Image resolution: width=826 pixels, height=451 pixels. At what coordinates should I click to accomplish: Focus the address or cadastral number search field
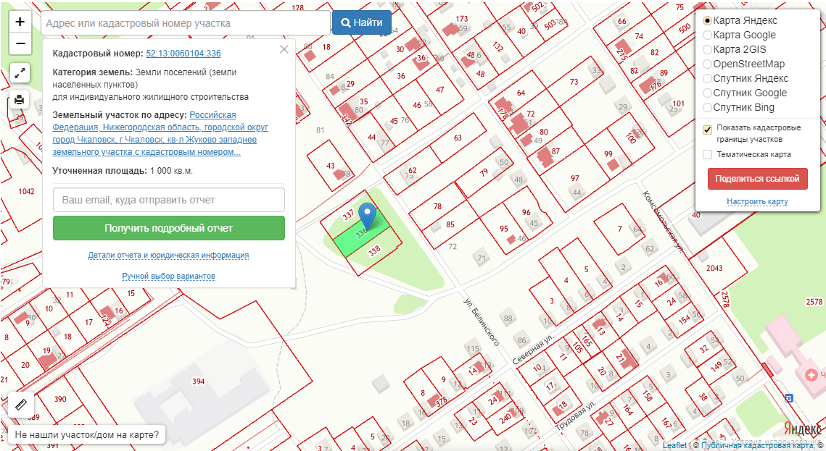(x=186, y=23)
